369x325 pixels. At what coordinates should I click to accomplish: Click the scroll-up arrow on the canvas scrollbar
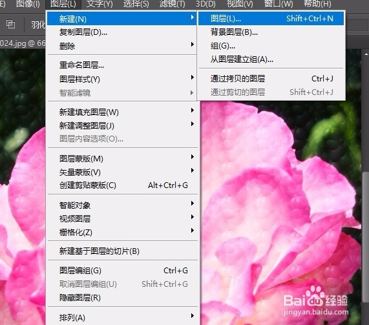tap(366, 54)
